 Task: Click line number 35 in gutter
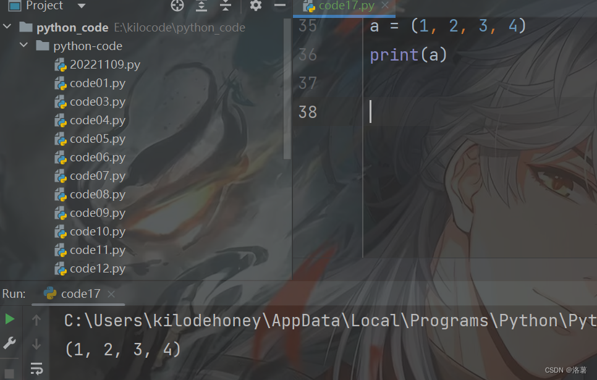pos(308,26)
